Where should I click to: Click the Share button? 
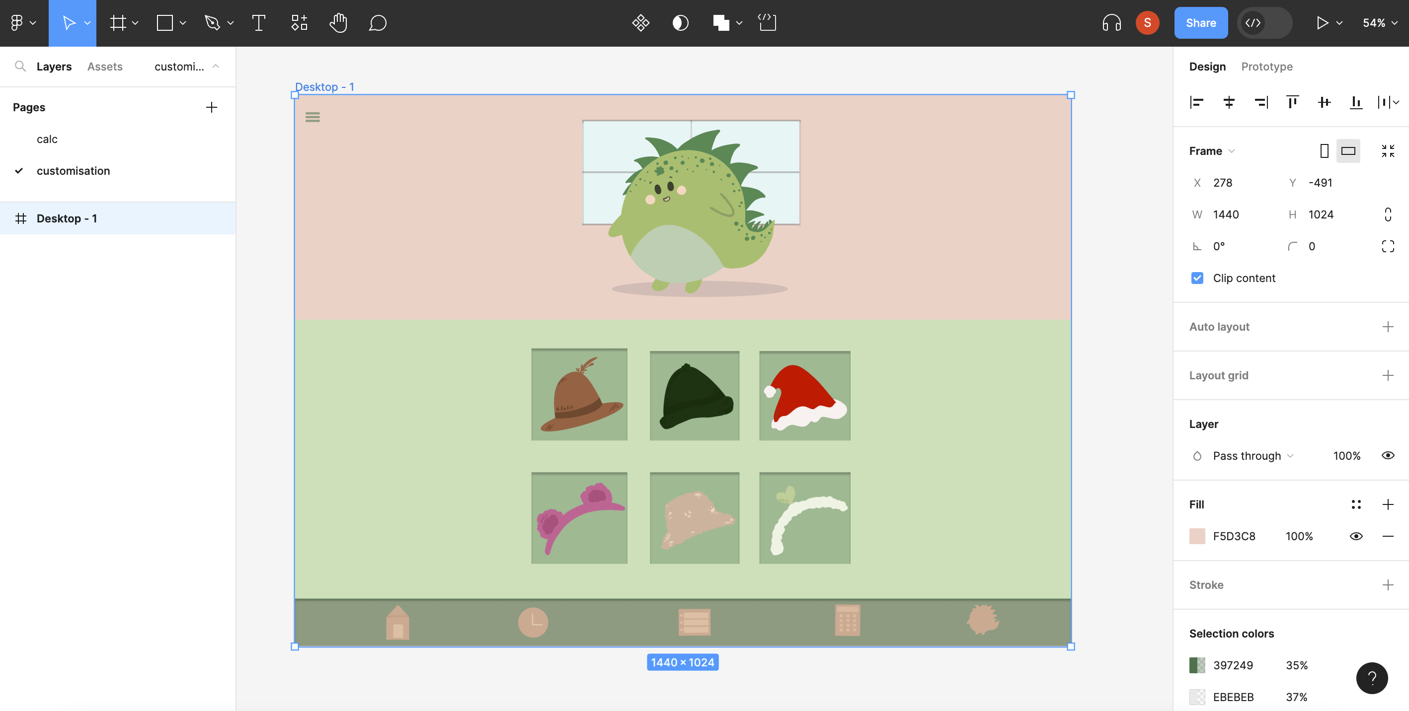1201,23
